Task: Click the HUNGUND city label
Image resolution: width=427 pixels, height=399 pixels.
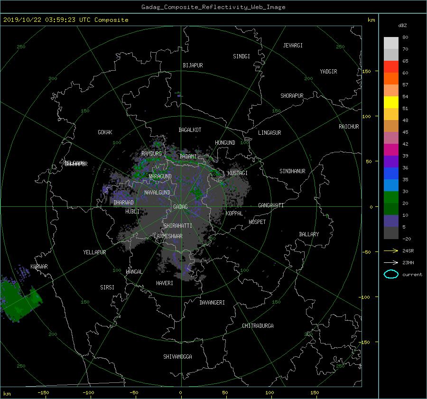Action: coord(225,143)
